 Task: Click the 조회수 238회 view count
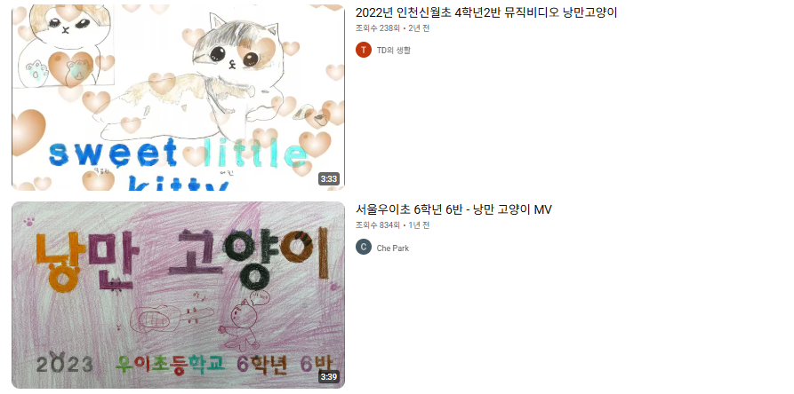pos(378,28)
